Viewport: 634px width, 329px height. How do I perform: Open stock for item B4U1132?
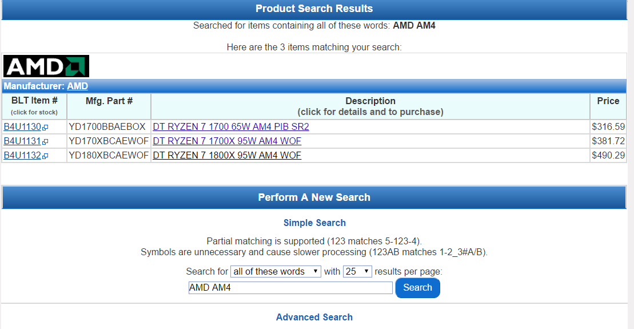pyautogui.click(x=22, y=156)
